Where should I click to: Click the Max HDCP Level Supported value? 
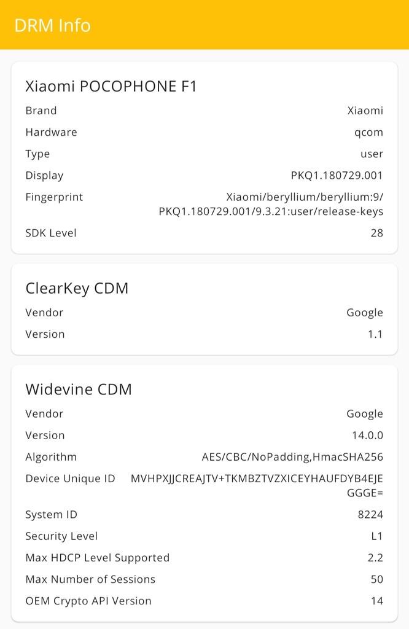click(x=375, y=558)
